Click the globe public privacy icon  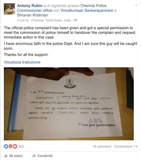click(x=76, y=20)
